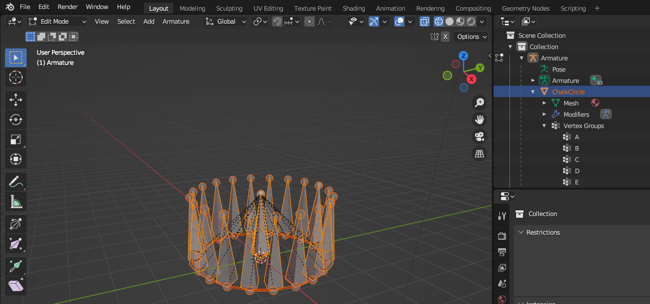
Task: Open the Global orientation dropdown
Action: 225,21
